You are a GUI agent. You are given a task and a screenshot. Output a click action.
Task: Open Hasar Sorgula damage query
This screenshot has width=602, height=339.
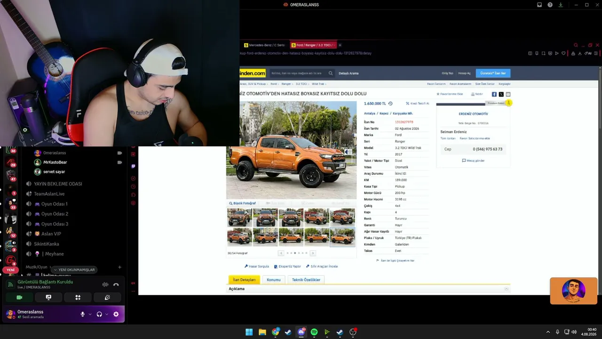(x=257, y=266)
